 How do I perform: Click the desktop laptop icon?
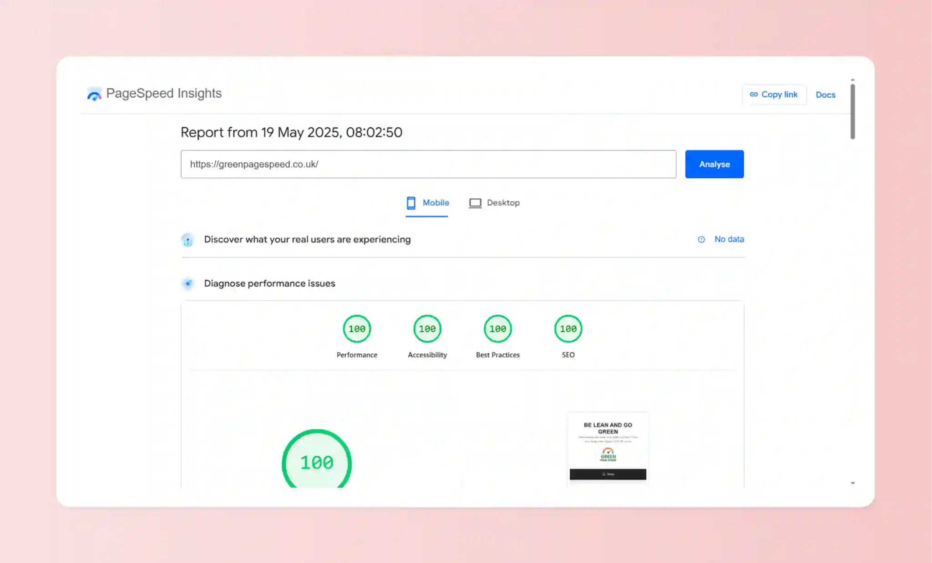475,203
